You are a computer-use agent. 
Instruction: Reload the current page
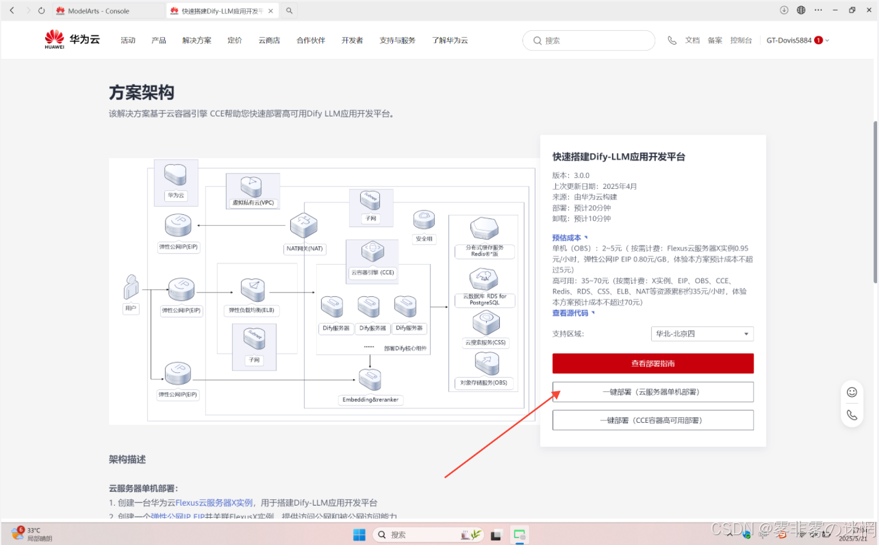point(41,10)
